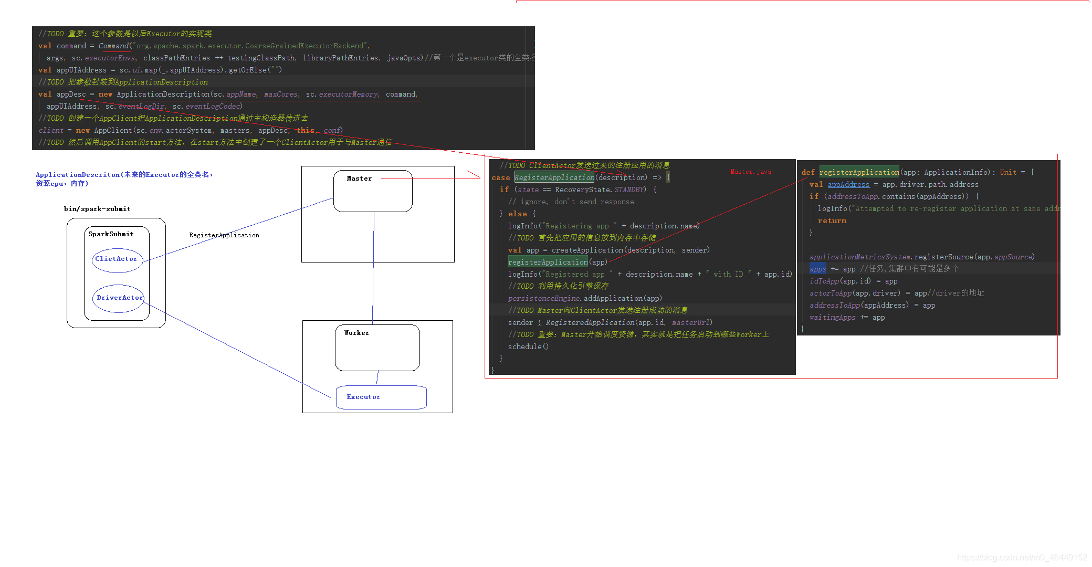Click the RegisterApplication arrow label
1092x567 pixels.
click(x=224, y=235)
